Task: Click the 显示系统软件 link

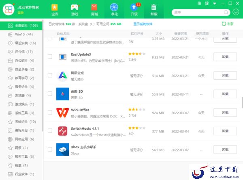Action: [143, 24]
